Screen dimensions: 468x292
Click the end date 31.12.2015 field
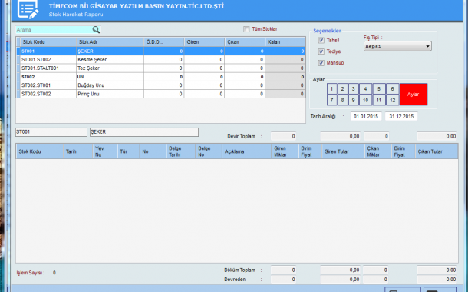click(x=401, y=116)
